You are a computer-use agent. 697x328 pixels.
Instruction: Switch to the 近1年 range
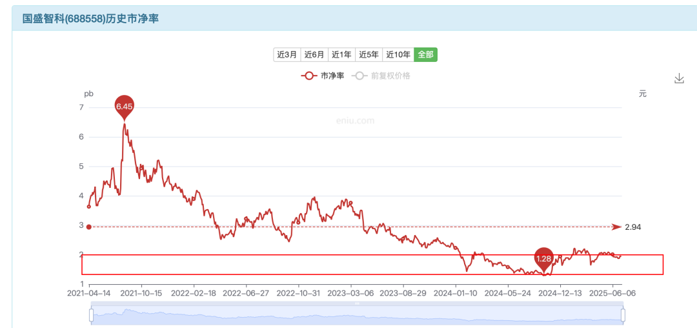click(342, 55)
